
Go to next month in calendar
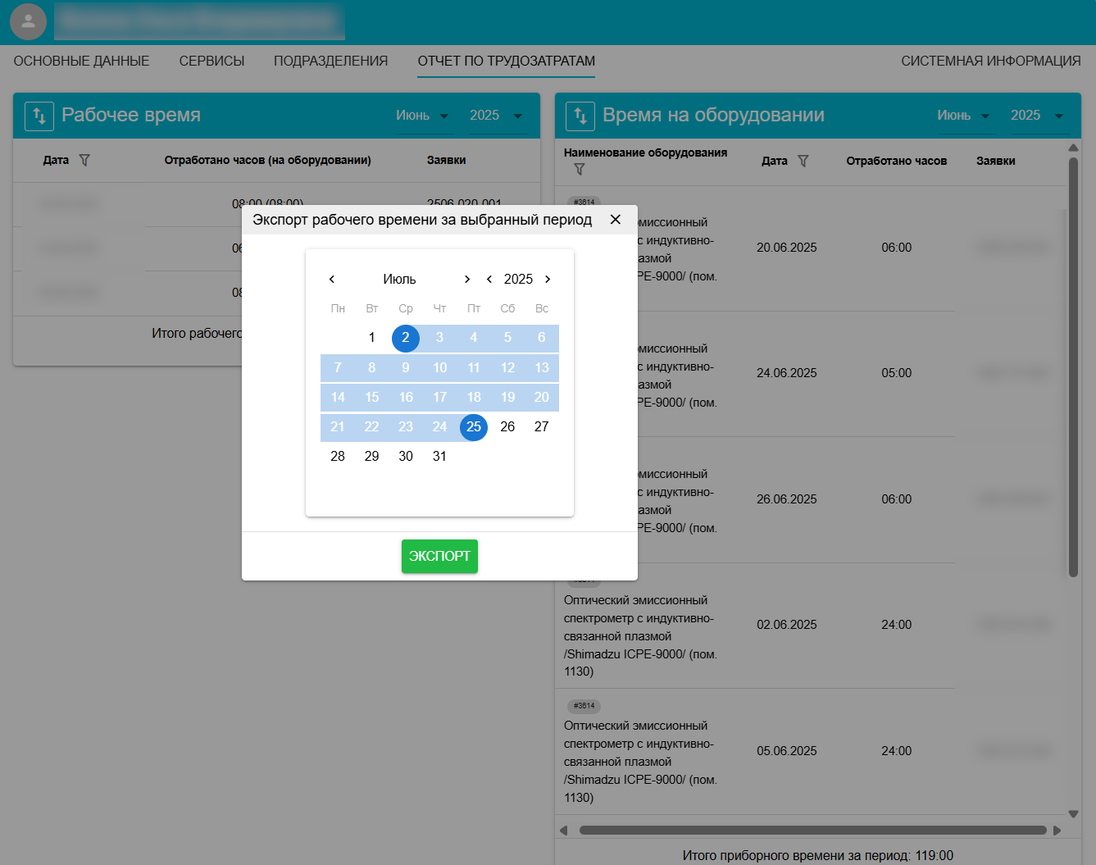(x=467, y=280)
